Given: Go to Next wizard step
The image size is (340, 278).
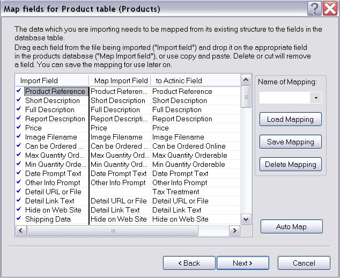Looking at the screenshot, I should pyautogui.click(x=242, y=263).
